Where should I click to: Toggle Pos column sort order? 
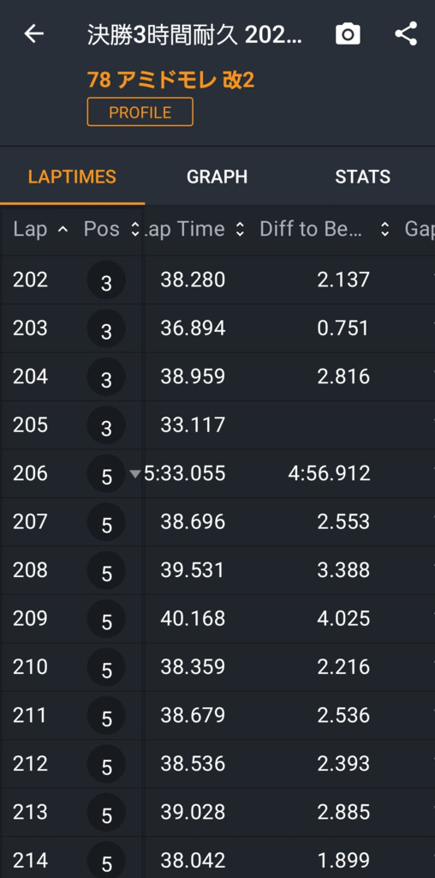[x=134, y=229]
